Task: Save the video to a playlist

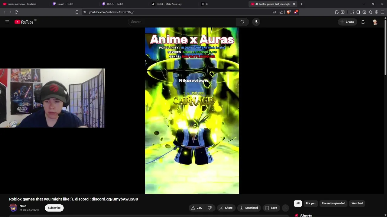Action: tap(271, 208)
